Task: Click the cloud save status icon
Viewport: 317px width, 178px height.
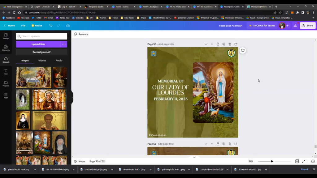Action: [68, 26]
